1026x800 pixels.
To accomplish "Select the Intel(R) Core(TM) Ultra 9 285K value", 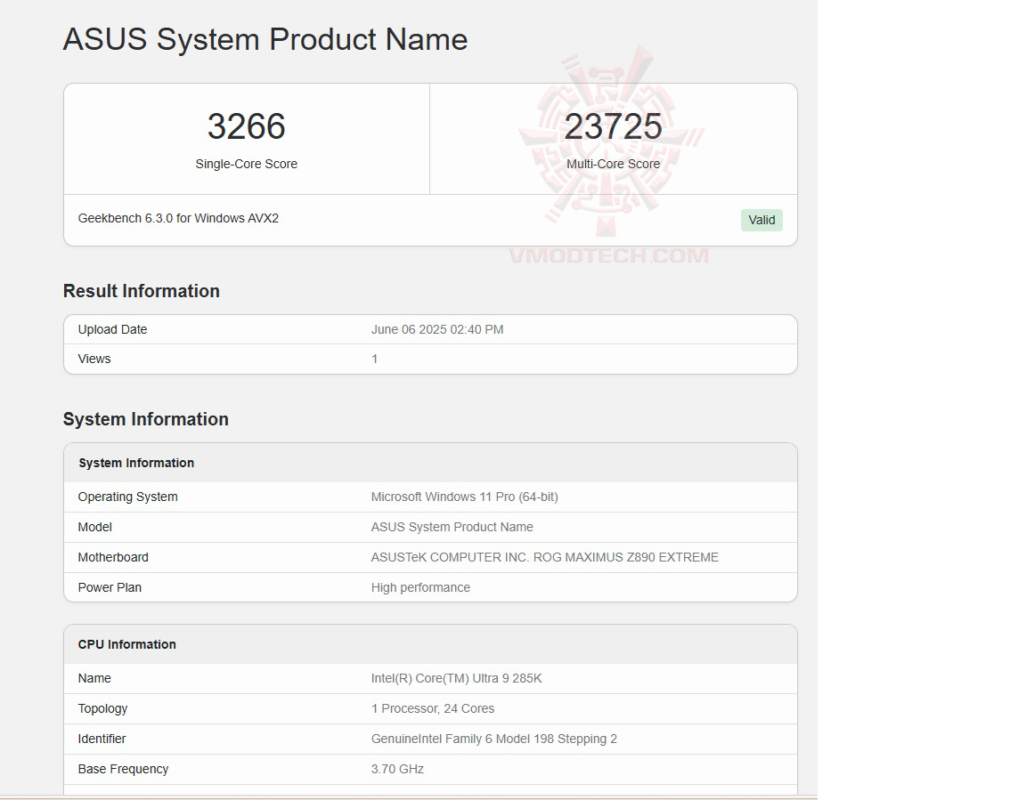I will [x=456, y=678].
